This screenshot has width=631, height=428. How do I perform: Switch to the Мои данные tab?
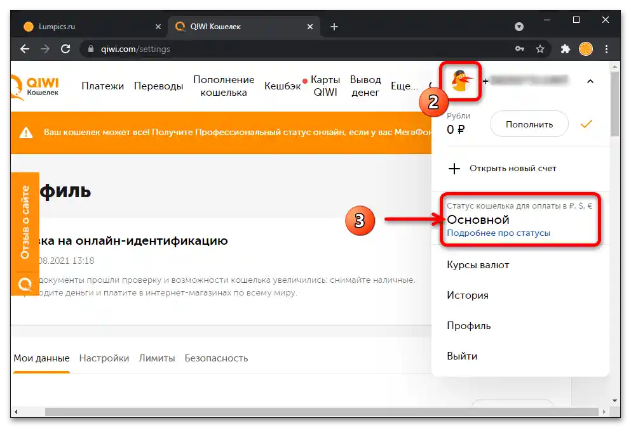(41, 358)
